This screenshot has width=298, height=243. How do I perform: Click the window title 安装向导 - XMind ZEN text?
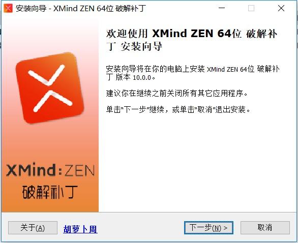click(81, 9)
